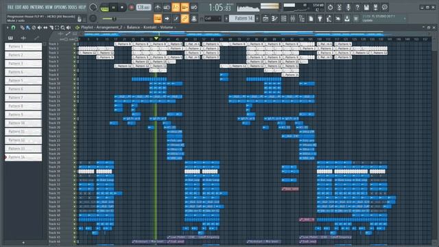Toggle the metronome
The width and height of the screenshot is (439, 247).
click(158, 8)
